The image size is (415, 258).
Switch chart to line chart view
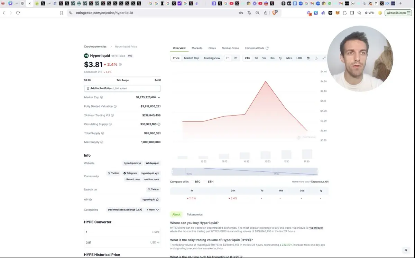(228, 58)
